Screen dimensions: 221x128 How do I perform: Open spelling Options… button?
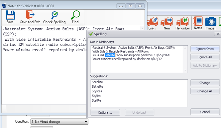(x=105, y=112)
